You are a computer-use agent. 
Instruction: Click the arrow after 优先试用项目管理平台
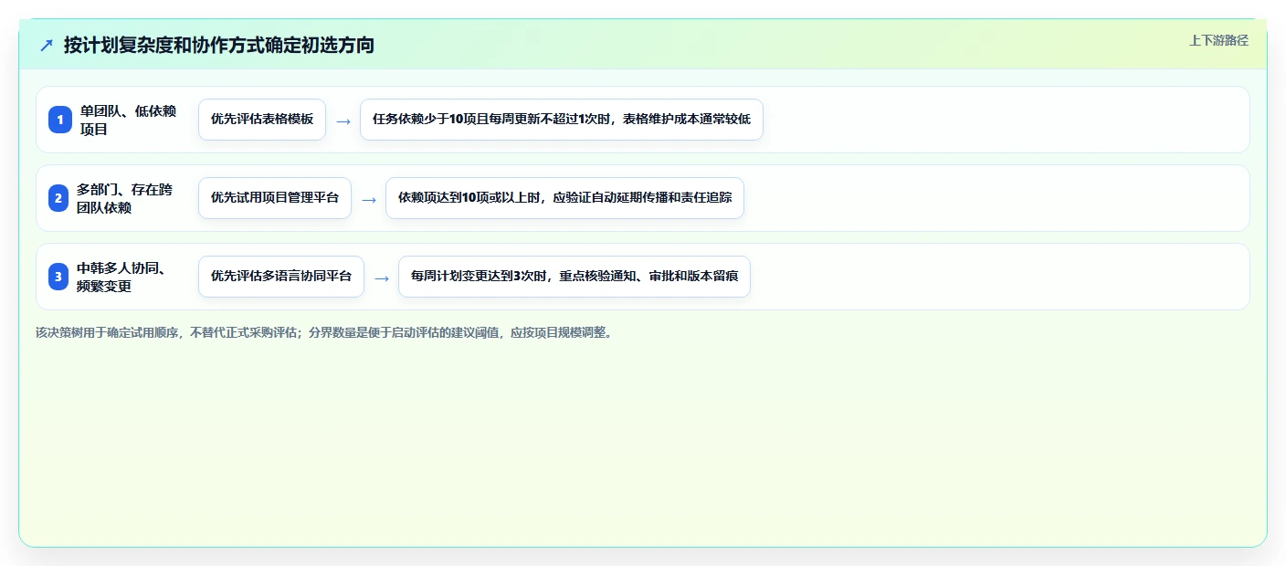pos(369,199)
